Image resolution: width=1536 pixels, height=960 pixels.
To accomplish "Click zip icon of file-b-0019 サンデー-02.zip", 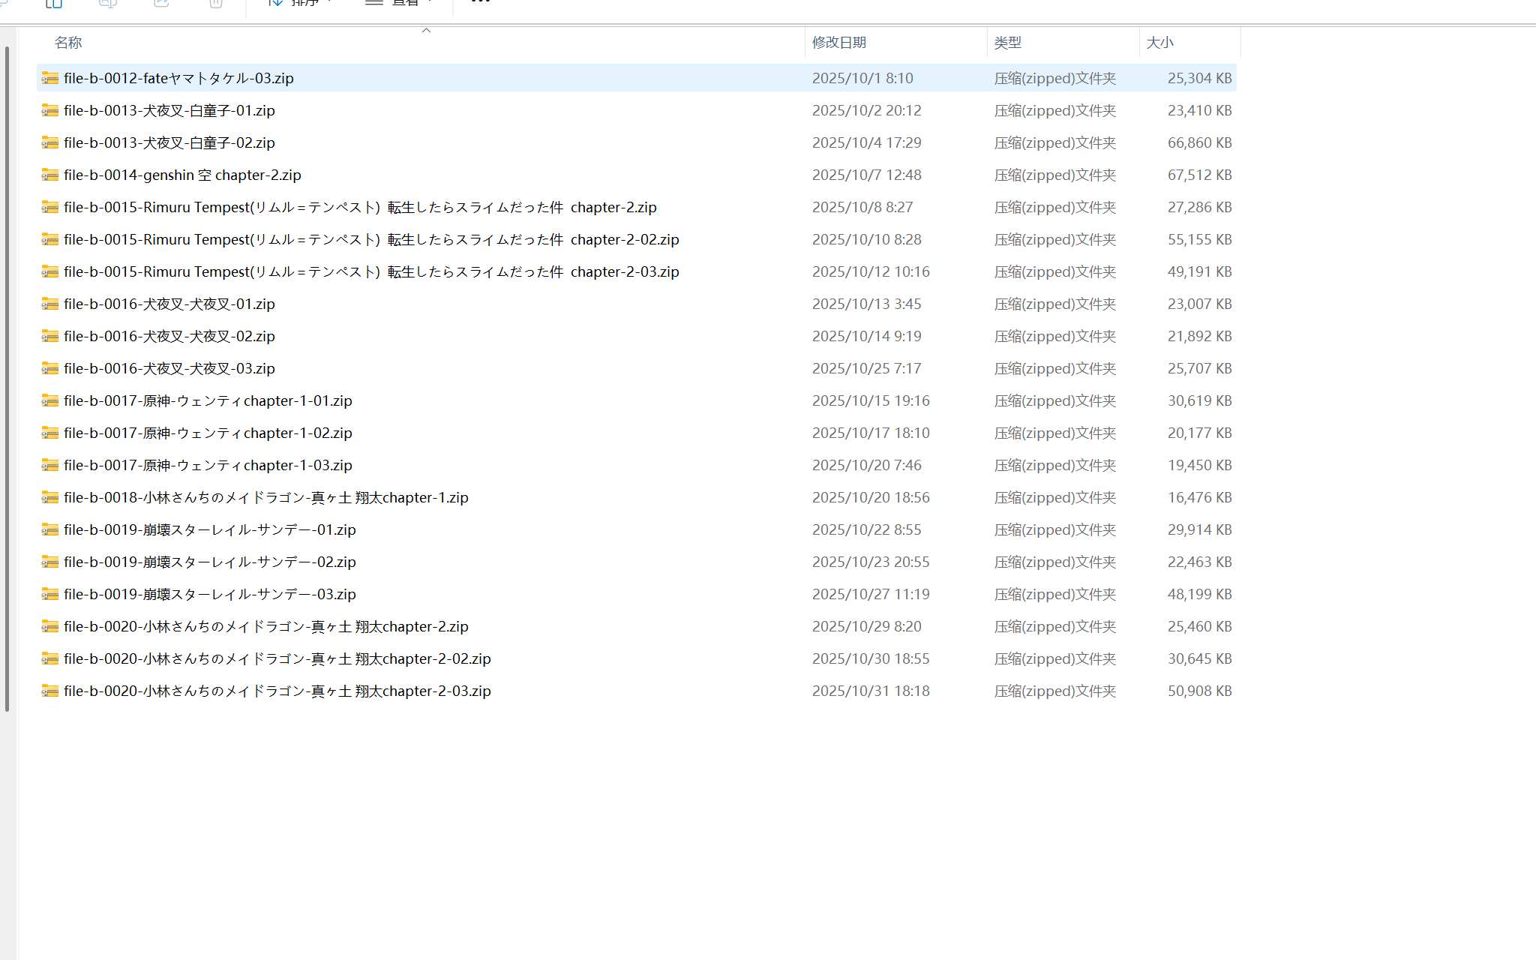I will 50,562.
